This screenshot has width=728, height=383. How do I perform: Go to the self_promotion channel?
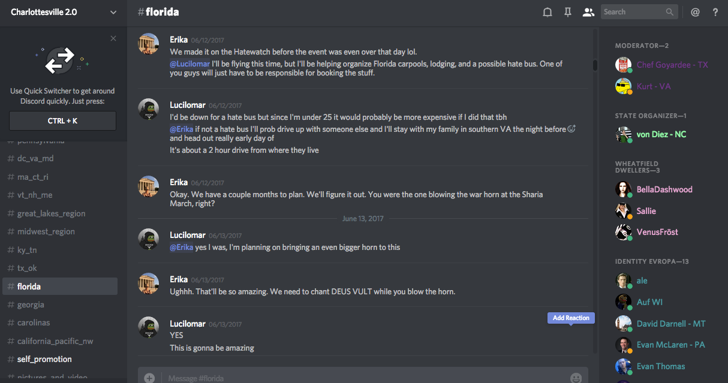pyautogui.click(x=44, y=359)
